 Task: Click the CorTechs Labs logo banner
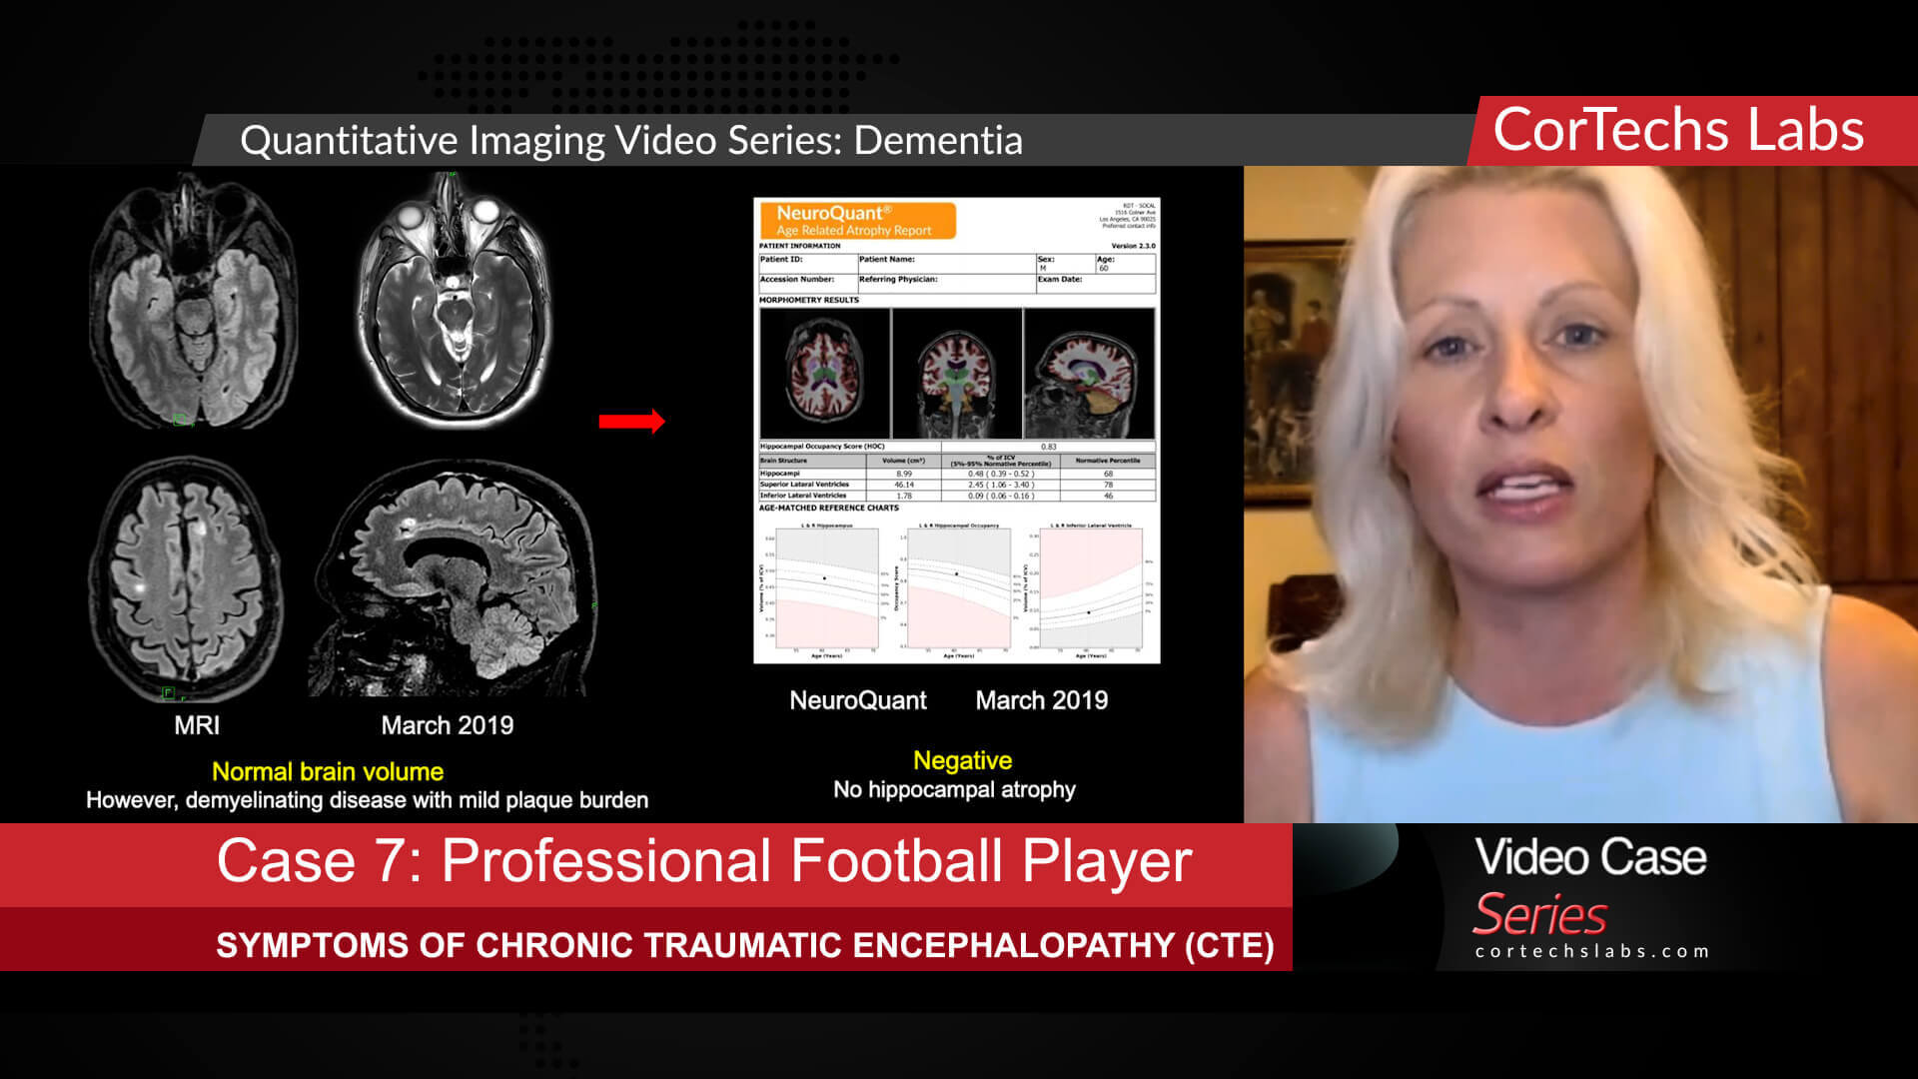click(1693, 131)
